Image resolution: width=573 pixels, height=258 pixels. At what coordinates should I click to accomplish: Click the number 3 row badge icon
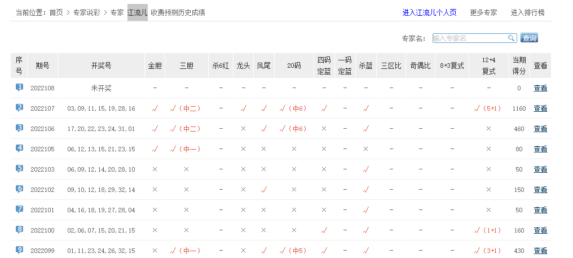pos(19,128)
